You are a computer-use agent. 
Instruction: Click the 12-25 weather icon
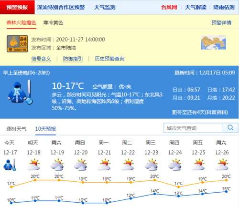[x=198, y=165]
